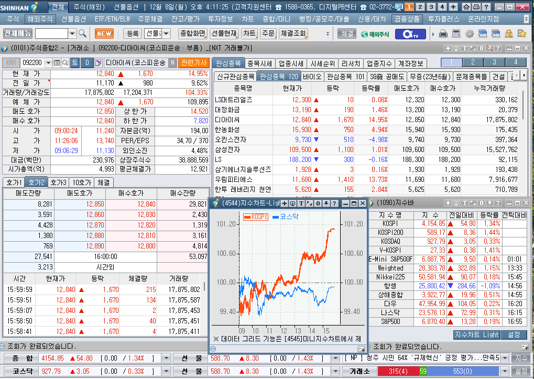Screen dimensions: 534x379
Task: Select the 바이오 watchlist tab
Action: click(x=312, y=77)
